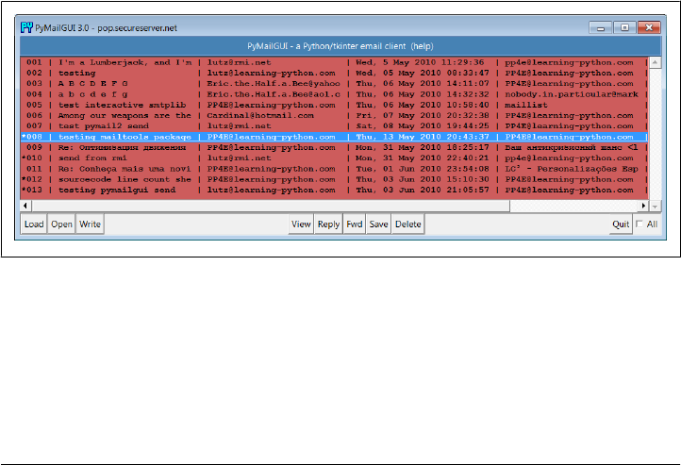
Task: Click the vertical scrollbar up arrow
Action: tap(655, 62)
